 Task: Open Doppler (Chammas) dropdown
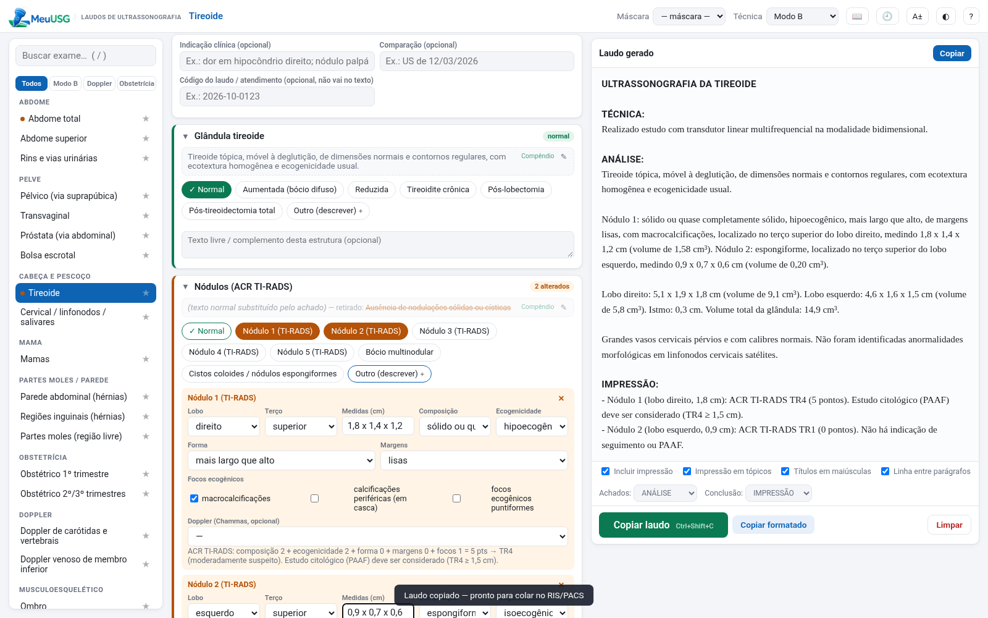click(x=378, y=536)
